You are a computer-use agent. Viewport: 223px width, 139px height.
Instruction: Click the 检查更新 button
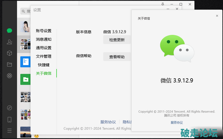117,40
